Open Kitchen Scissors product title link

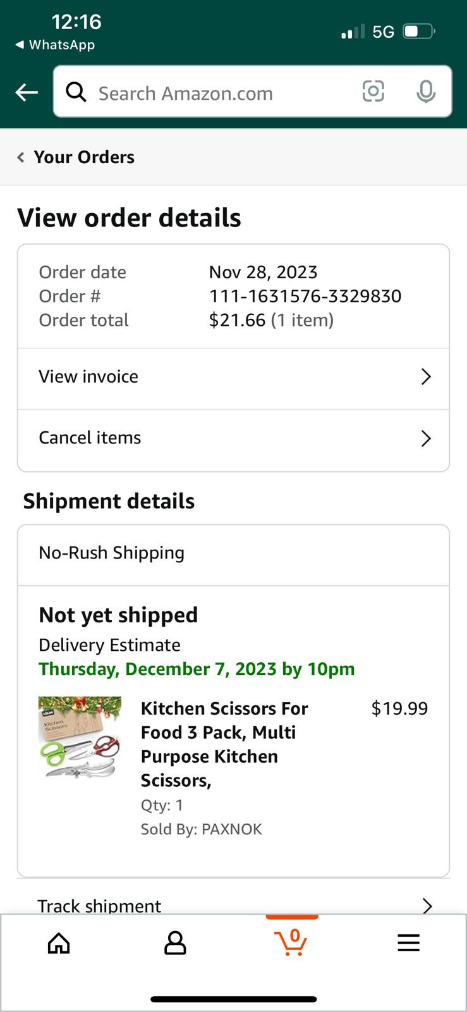224,744
